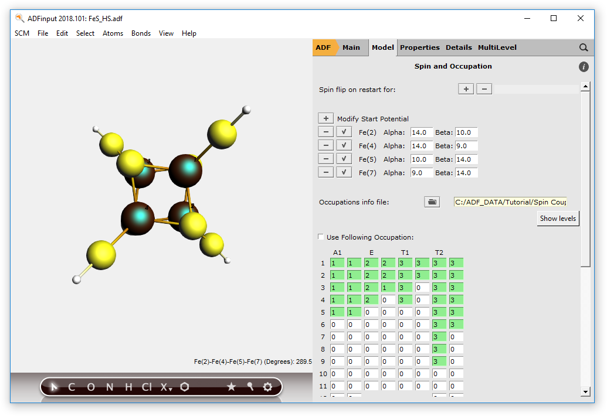
Task: Click panel scrollbar down arrow
Action: 585,391
